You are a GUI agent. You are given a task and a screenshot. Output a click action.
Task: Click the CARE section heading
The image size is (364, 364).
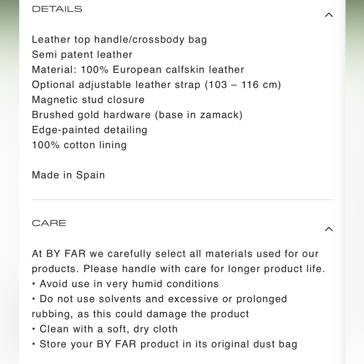pos(49,223)
